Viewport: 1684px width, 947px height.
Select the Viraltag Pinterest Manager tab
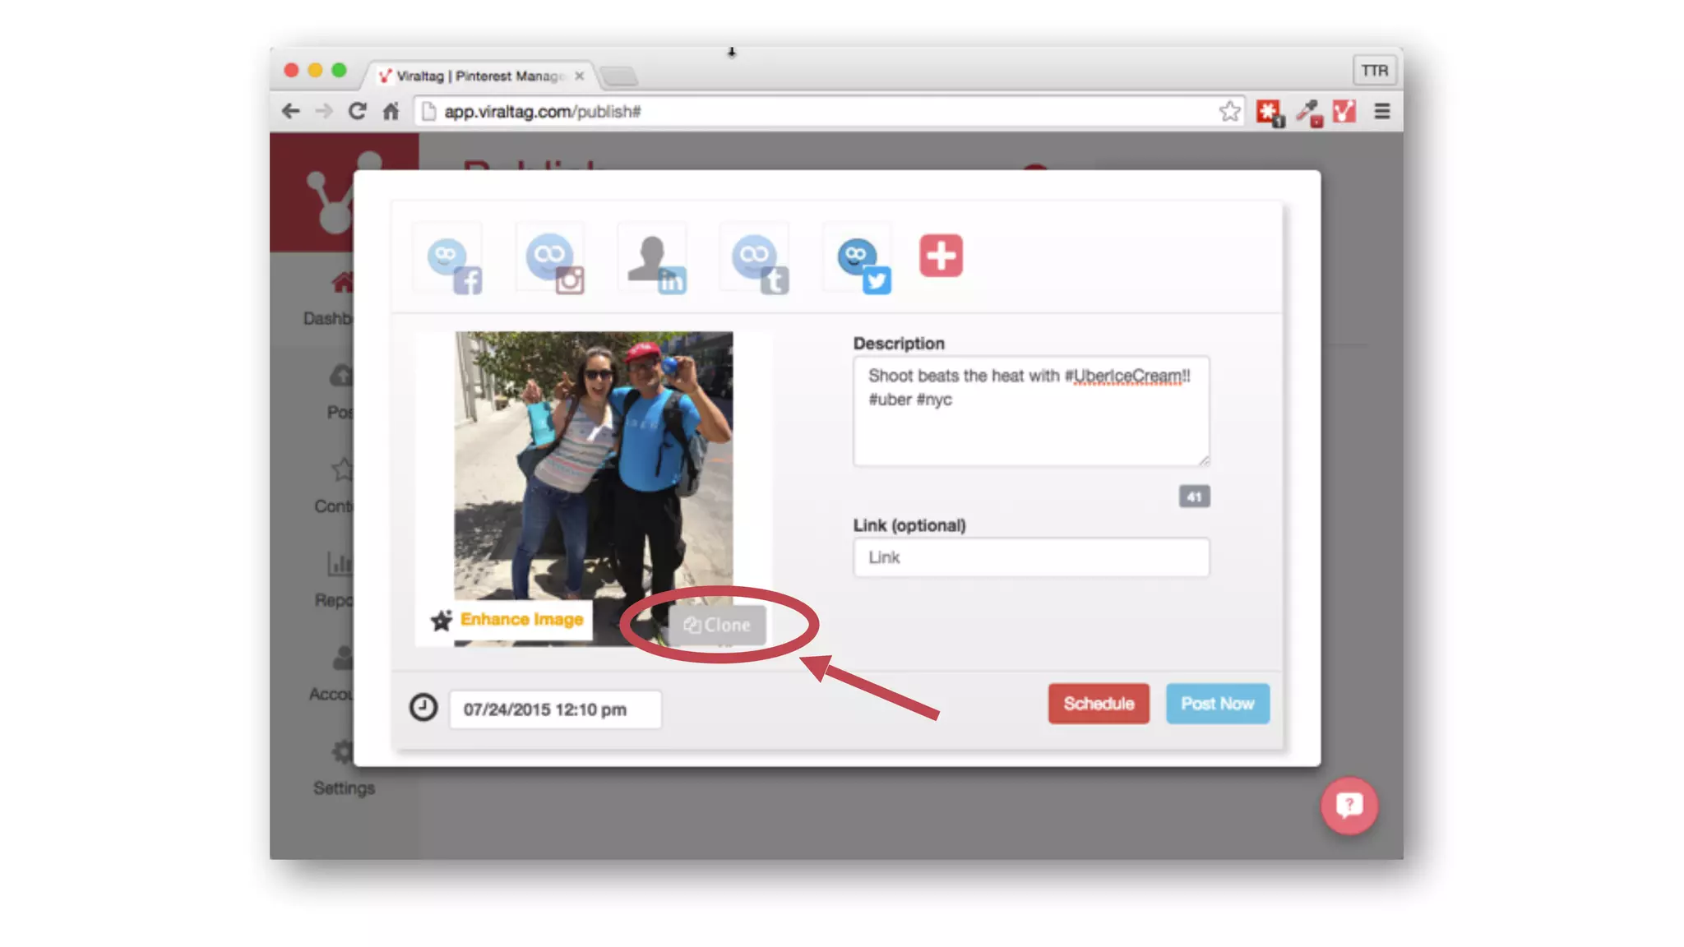coord(477,76)
